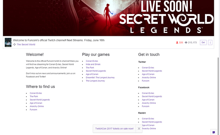Open Conan Exiles under Where to find us
The width and height of the screenshot is (220, 135).
click(x=36, y=93)
